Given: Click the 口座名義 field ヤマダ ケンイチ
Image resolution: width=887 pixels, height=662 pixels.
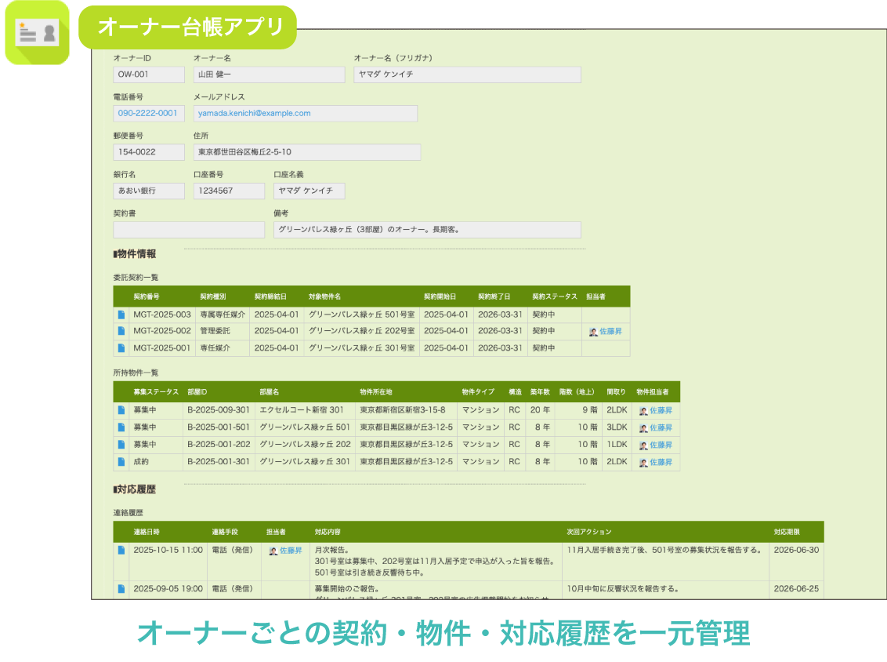Looking at the screenshot, I should (310, 191).
